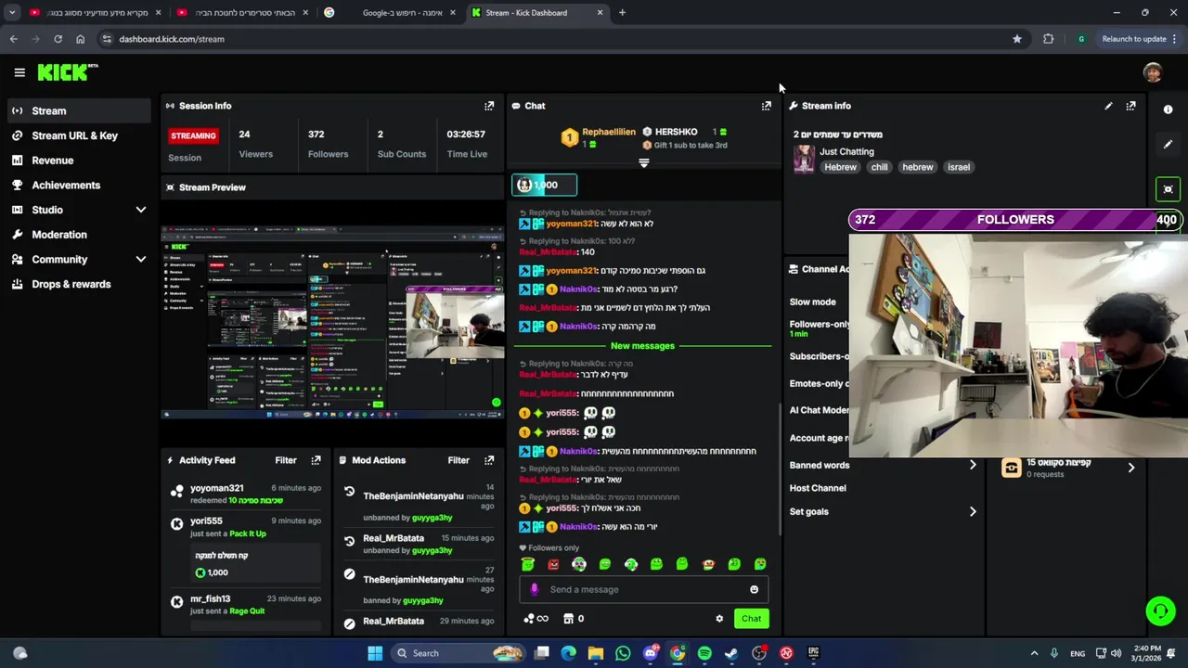Pop out the Activity Feed panel
Viewport: 1188px width, 668px height.
[x=316, y=460]
